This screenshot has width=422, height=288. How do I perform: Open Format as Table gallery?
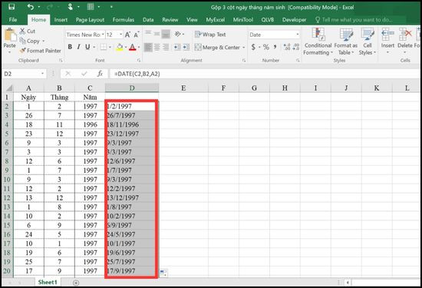click(346, 41)
